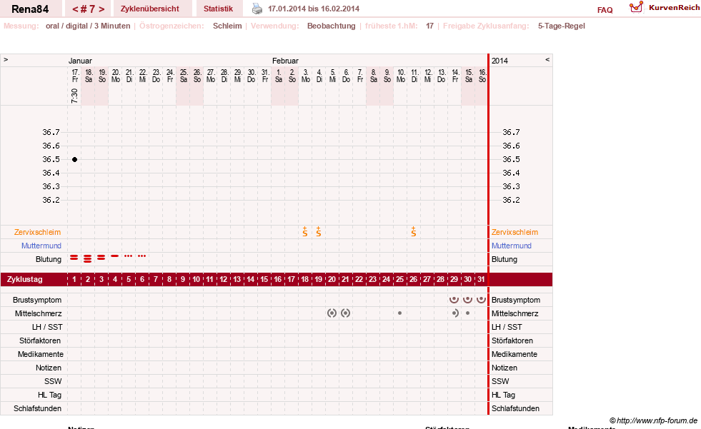Click the left Zervixschleim row label
The image size is (701, 429).
(38, 232)
